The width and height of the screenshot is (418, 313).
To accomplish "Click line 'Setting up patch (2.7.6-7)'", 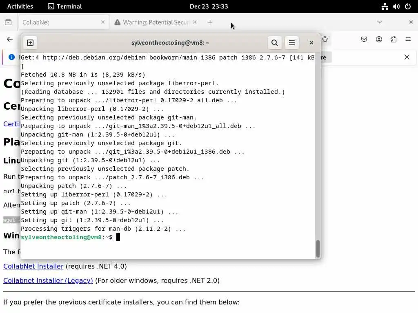I will pos(76,203).
